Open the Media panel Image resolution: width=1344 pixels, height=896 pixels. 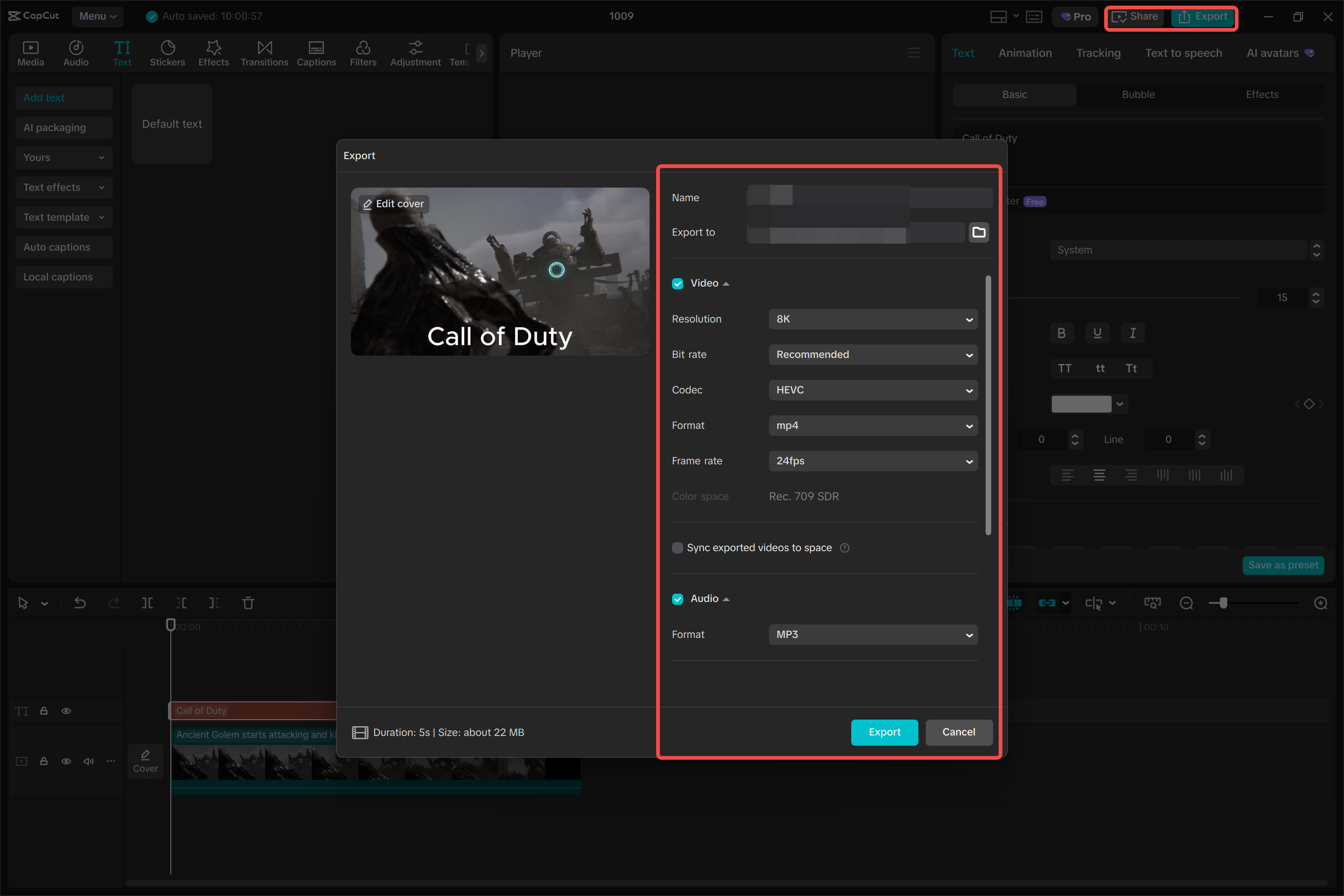30,53
